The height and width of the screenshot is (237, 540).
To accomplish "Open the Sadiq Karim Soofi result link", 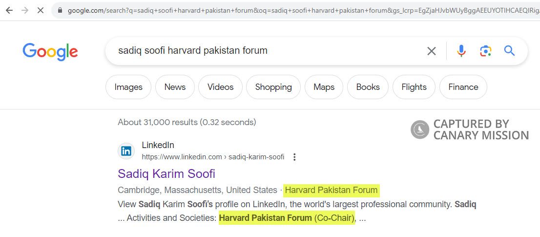I will [x=166, y=173].
